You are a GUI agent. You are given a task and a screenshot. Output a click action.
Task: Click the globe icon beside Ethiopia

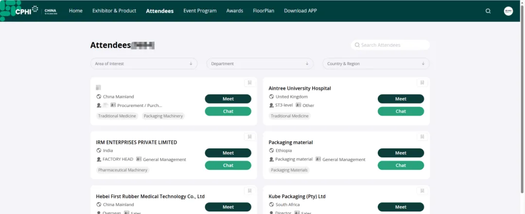click(271, 151)
